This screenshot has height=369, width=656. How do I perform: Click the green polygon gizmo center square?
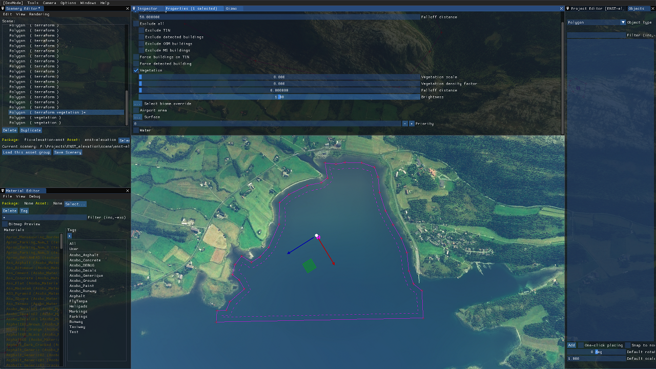pos(309,265)
